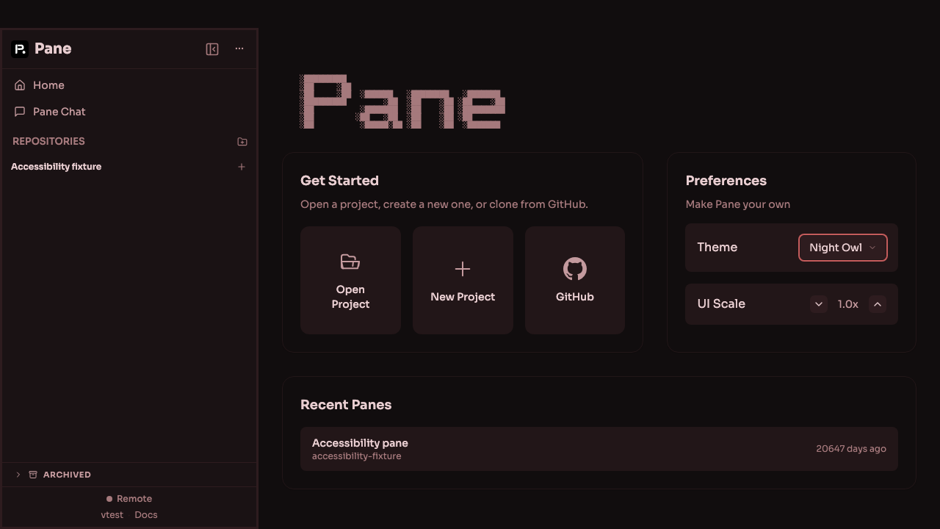Screen dimensions: 940x529
Task: Click the Pane logo icon in sidebar
Action: (20, 49)
